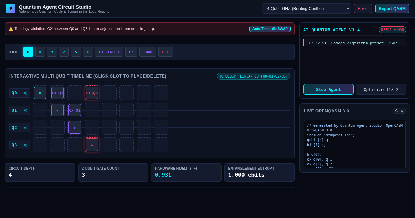Click the Q0 qubit label

pyautogui.click(x=20, y=93)
